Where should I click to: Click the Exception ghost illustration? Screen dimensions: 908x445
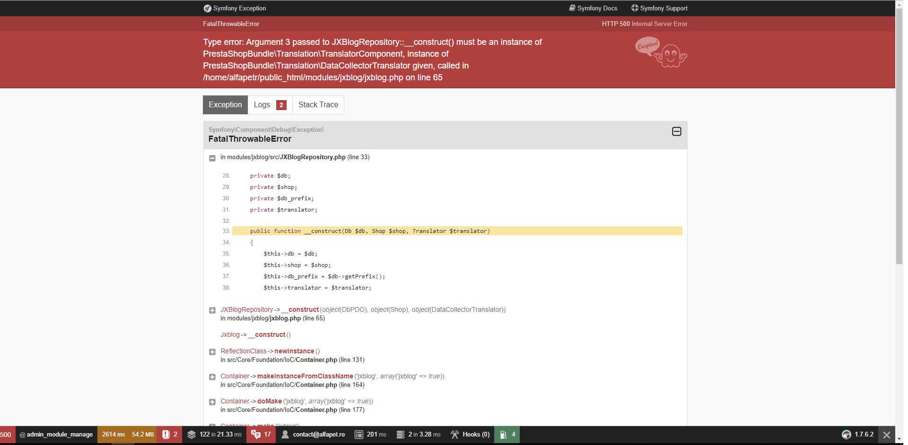[x=661, y=52]
